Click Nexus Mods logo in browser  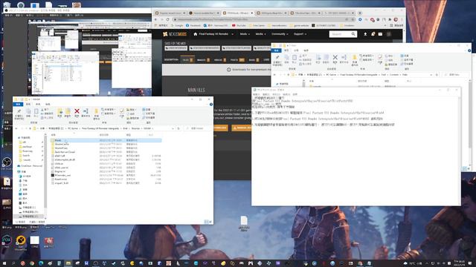point(175,34)
